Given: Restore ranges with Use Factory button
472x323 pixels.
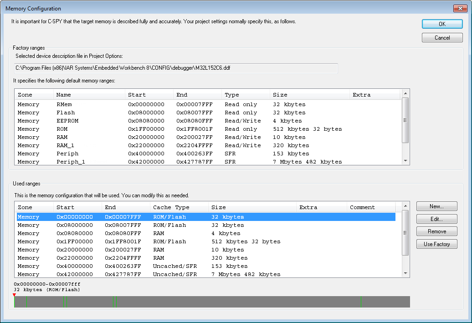Looking at the screenshot, I should [436, 244].
